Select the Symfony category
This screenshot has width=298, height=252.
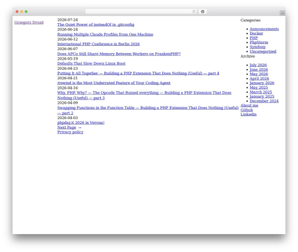pos(257,47)
